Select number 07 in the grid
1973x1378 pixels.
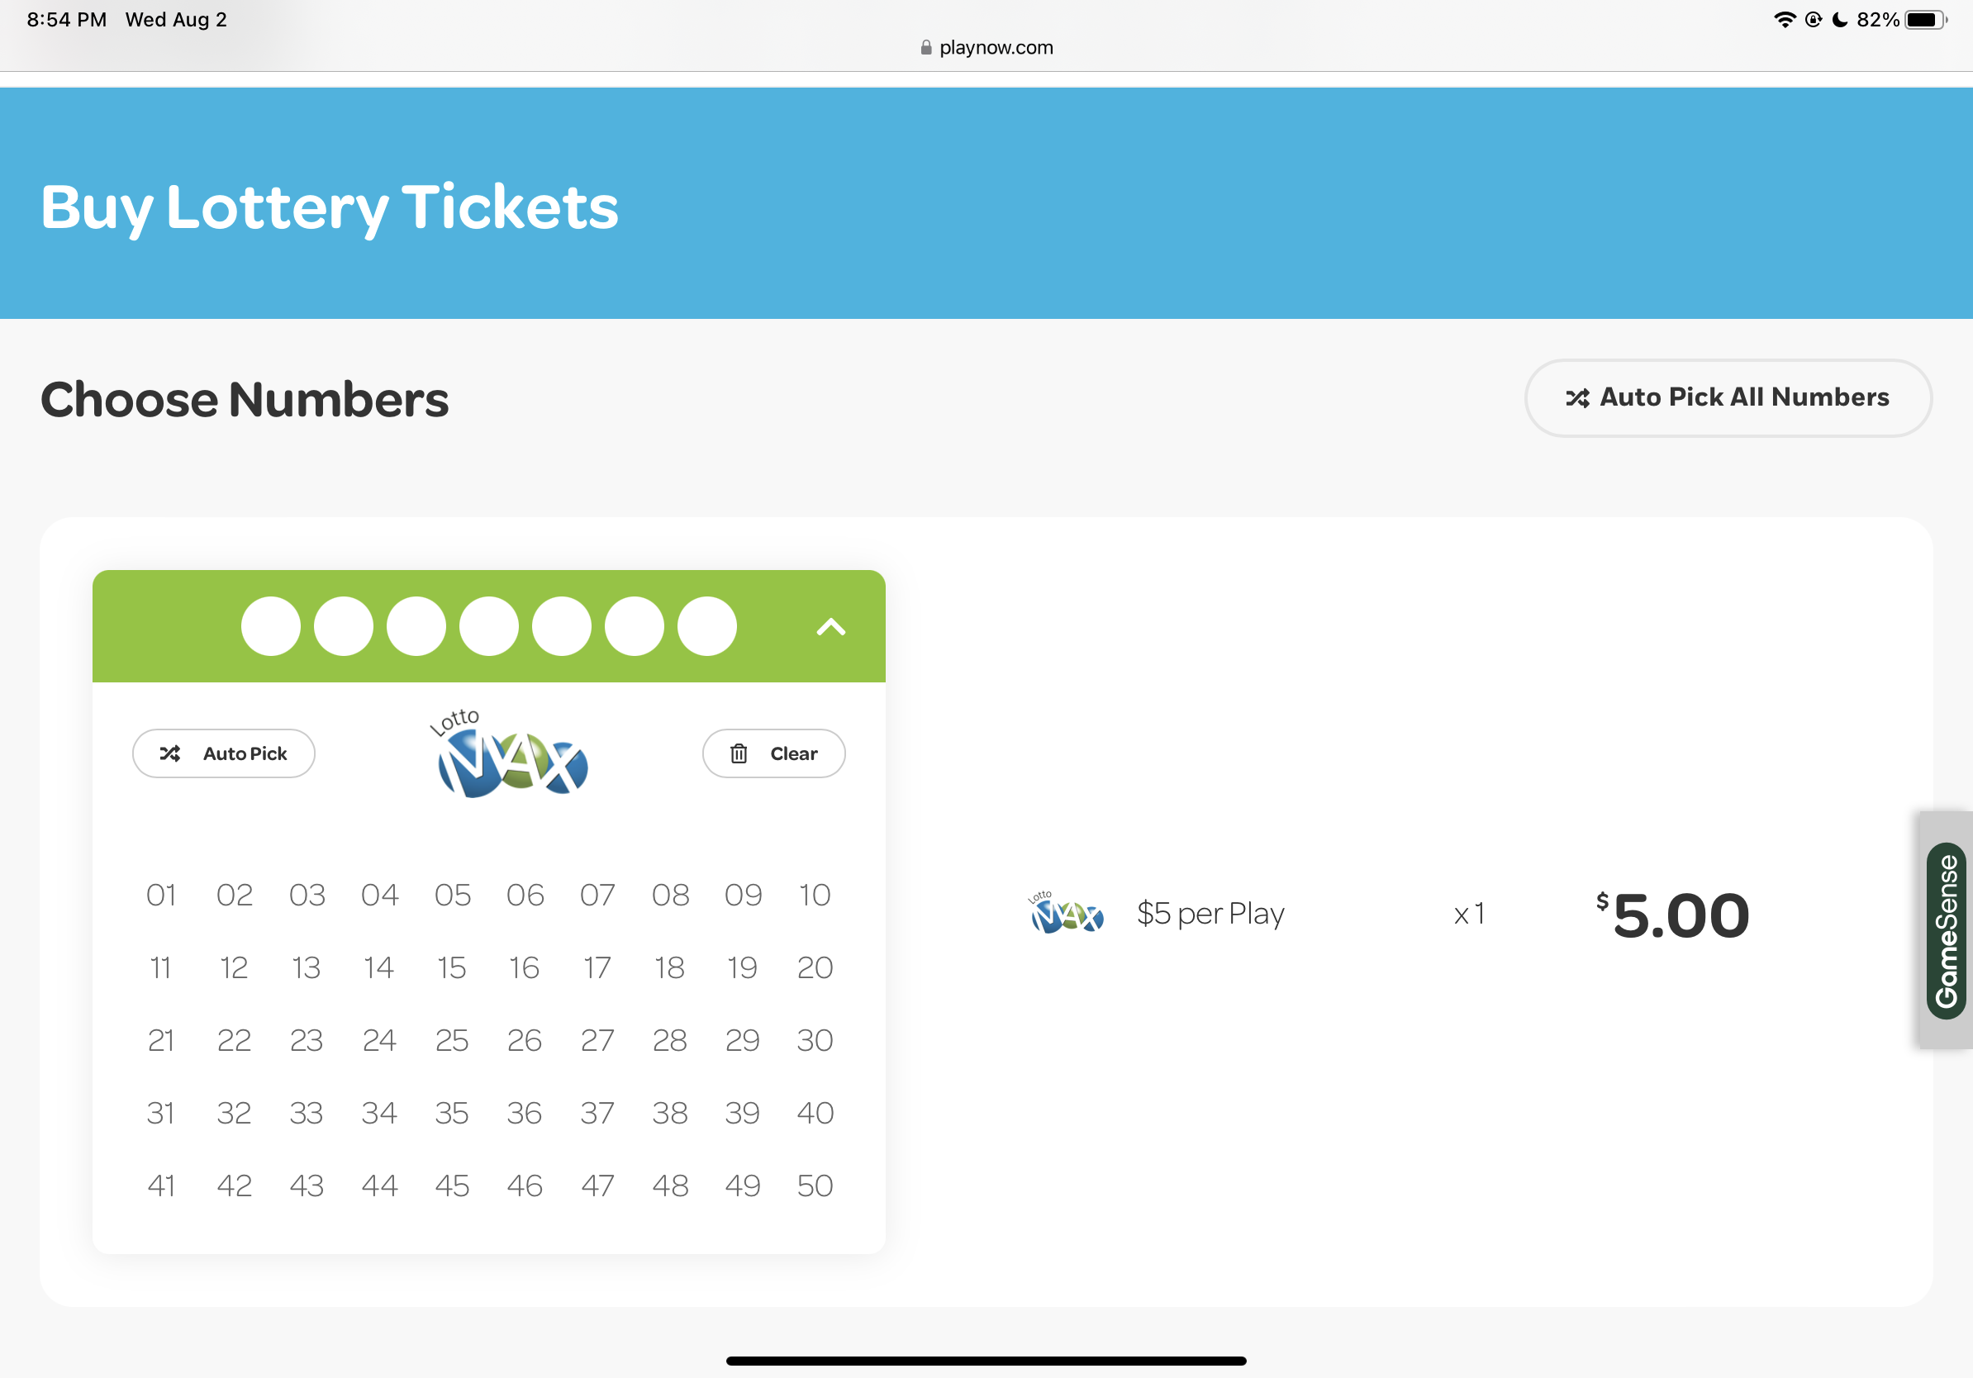pyautogui.click(x=597, y=896)
